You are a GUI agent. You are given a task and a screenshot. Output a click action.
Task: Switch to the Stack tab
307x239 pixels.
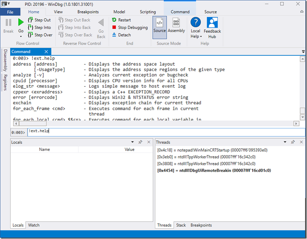click(181, 225)
